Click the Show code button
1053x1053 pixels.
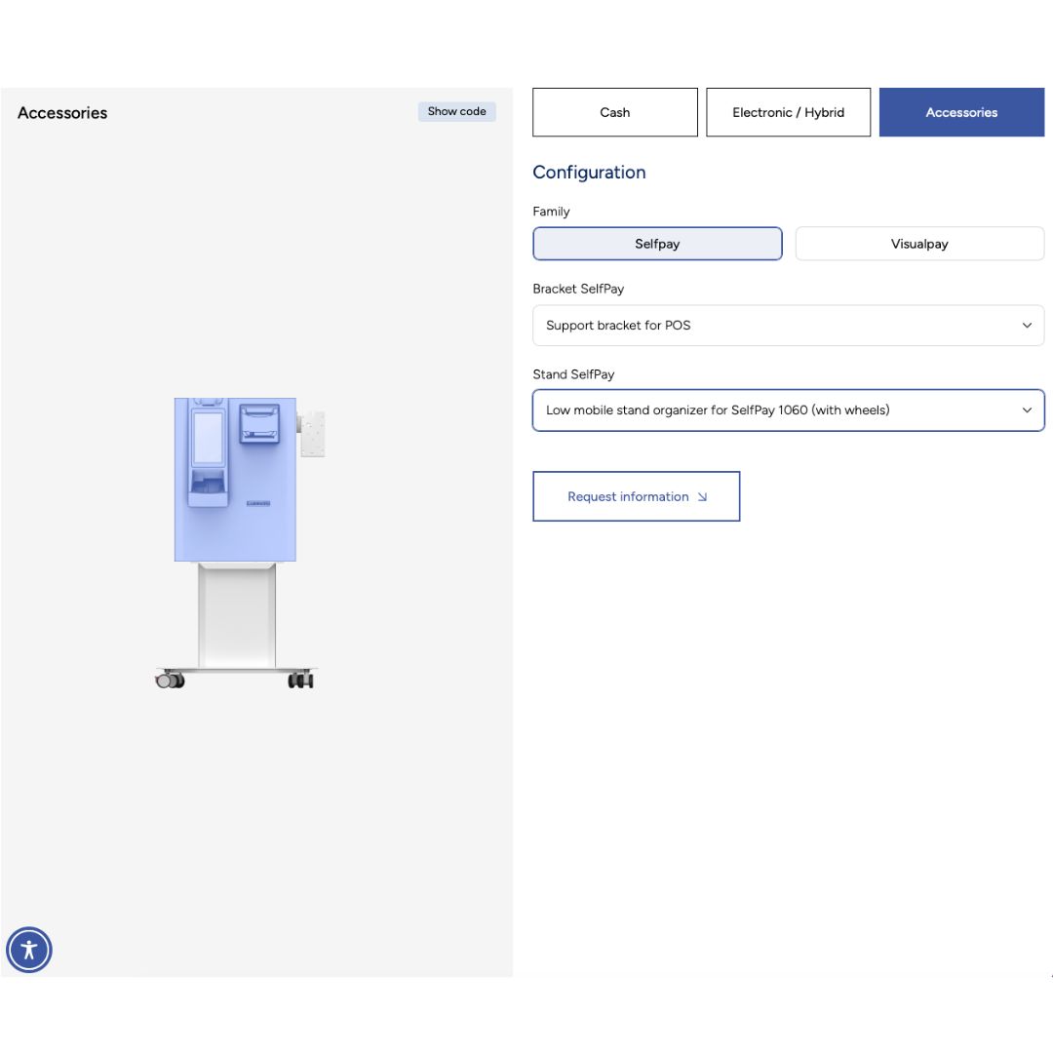coord(456,111)
